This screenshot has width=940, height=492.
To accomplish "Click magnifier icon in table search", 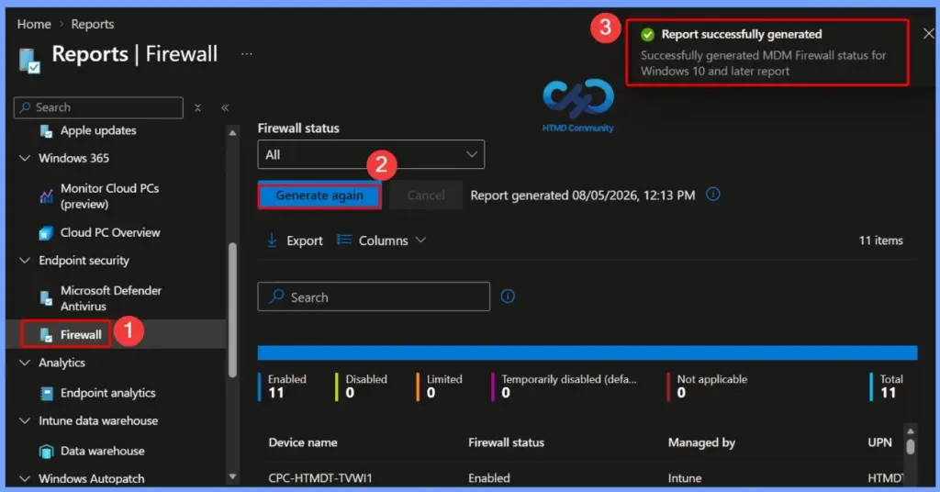I will pos(276,296).
